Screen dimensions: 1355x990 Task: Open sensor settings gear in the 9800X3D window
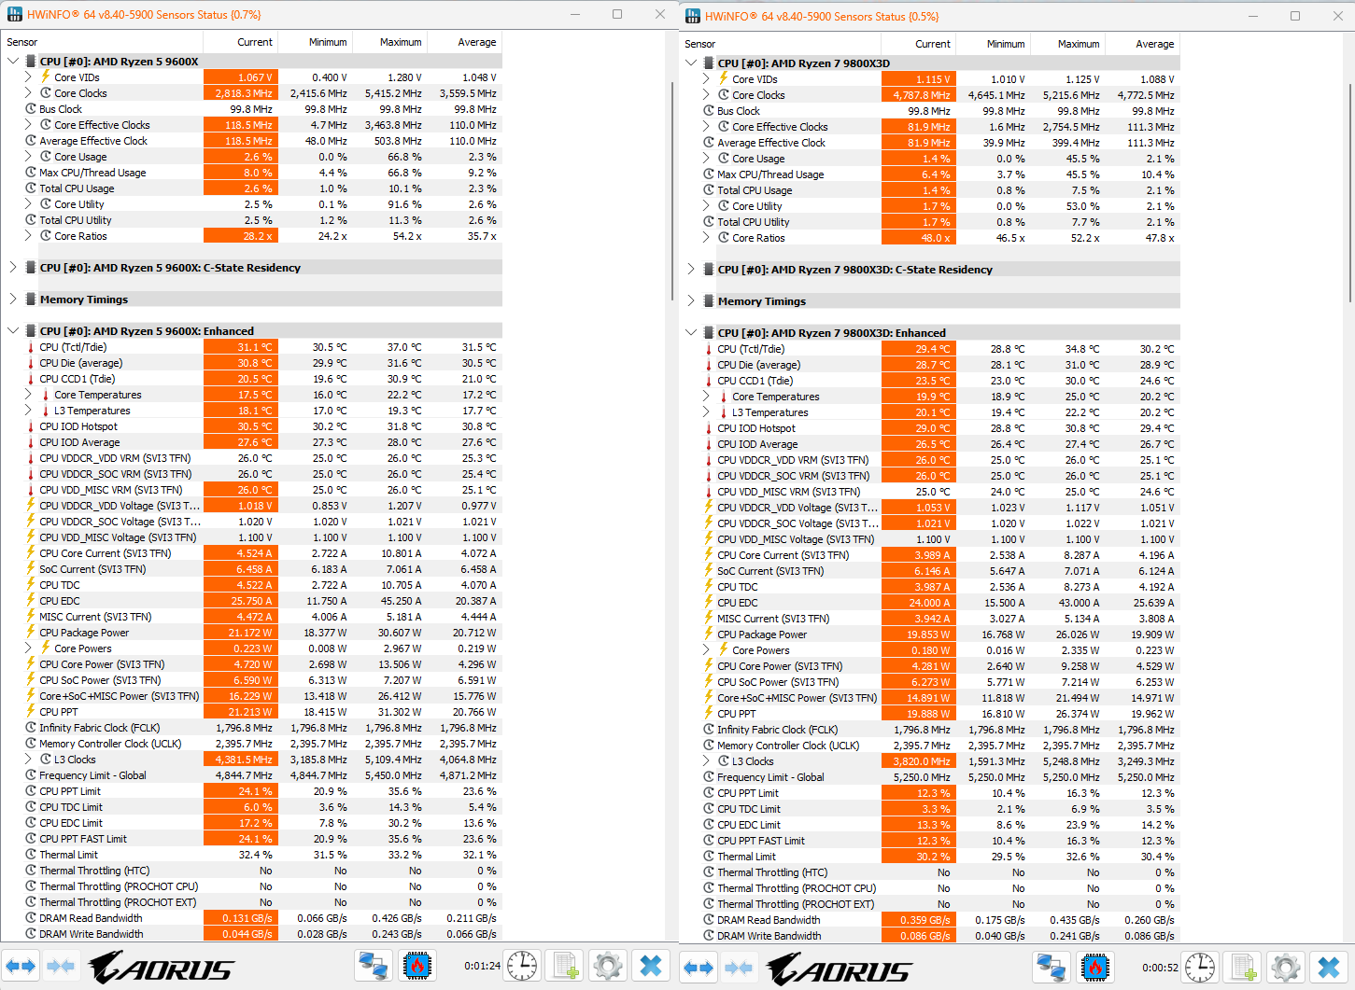tap(1286, 968)
